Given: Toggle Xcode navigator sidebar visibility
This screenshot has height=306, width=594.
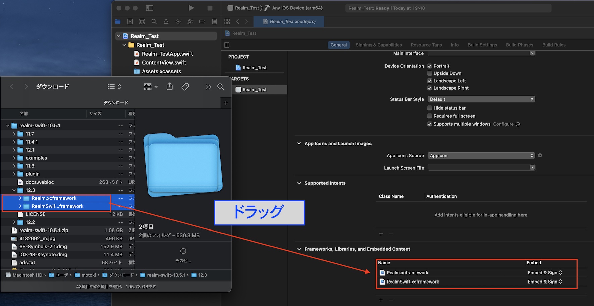Looking at the screenshot, I should click(150, 8).
